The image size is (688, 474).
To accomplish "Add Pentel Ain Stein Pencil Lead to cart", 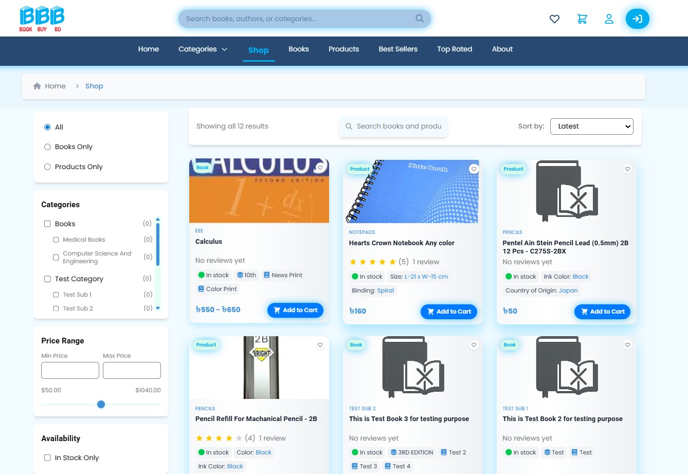I will [602, 312].
